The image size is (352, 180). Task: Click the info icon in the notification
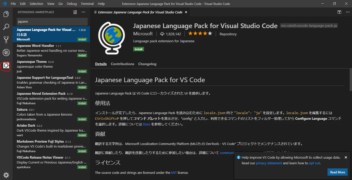(239, 157)
